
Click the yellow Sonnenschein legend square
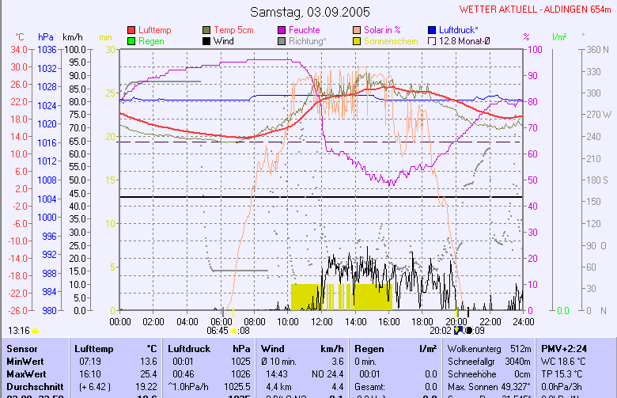[357, 40]
